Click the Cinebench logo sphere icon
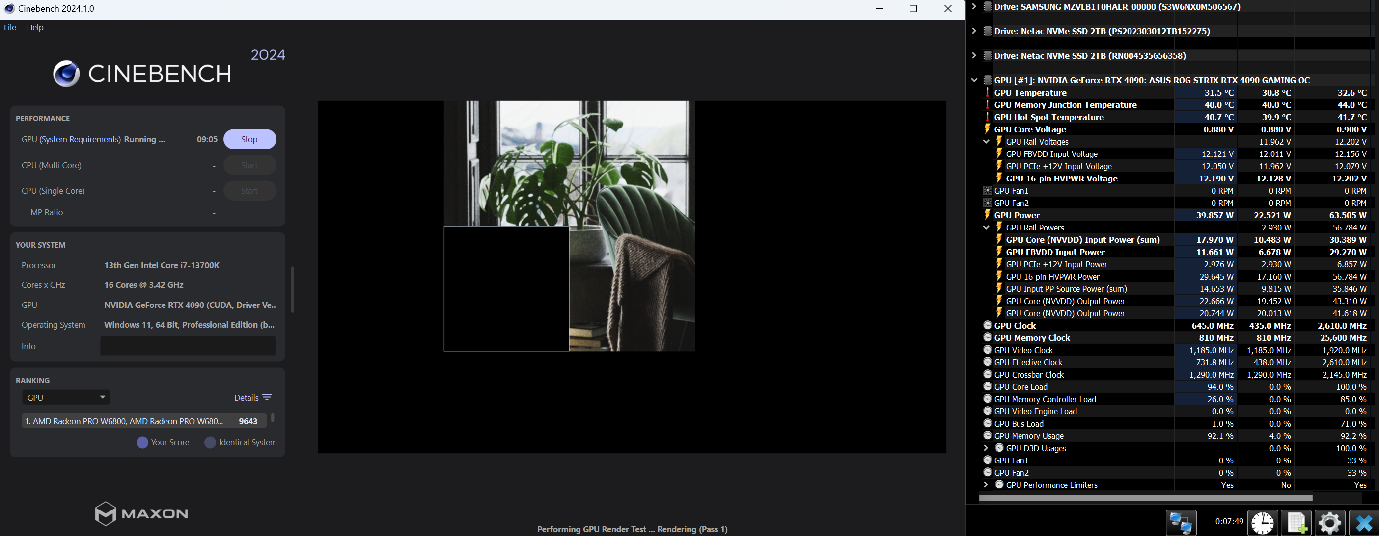This screenshot has height=536, width=1379. point(66,74)
